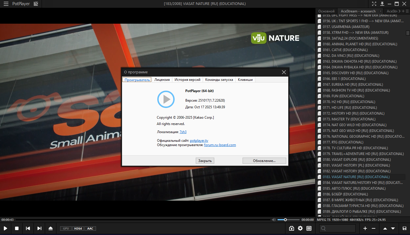
Task: Click file icon beside 0177. RTG
Action: [319, 142]
